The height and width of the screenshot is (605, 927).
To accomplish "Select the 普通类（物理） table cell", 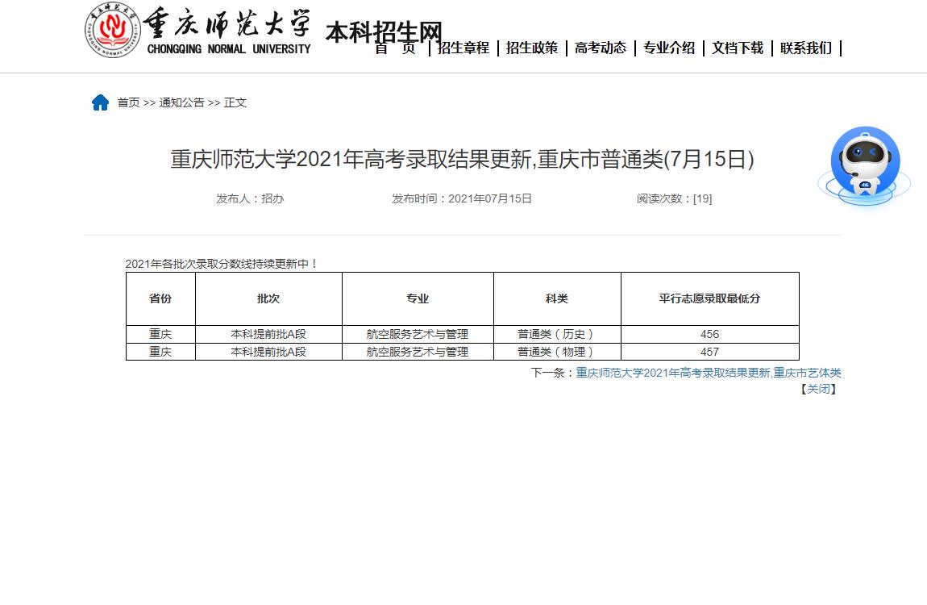I will pos(556,352).
